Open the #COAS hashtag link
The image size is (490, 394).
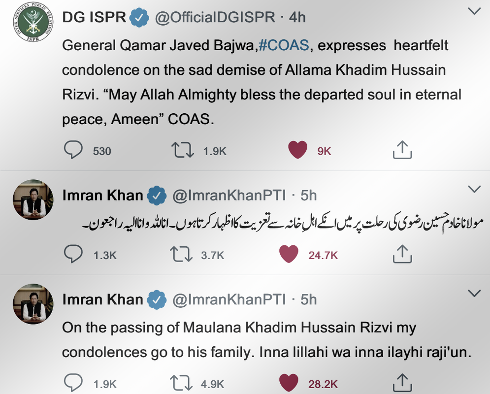pos(284,45)
